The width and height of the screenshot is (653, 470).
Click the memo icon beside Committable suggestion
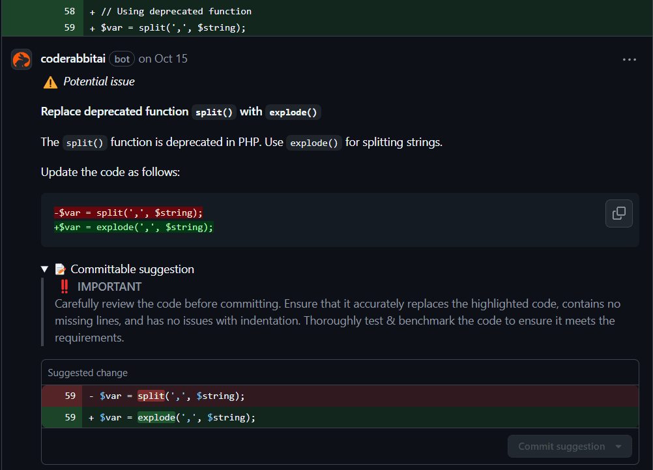61,269
